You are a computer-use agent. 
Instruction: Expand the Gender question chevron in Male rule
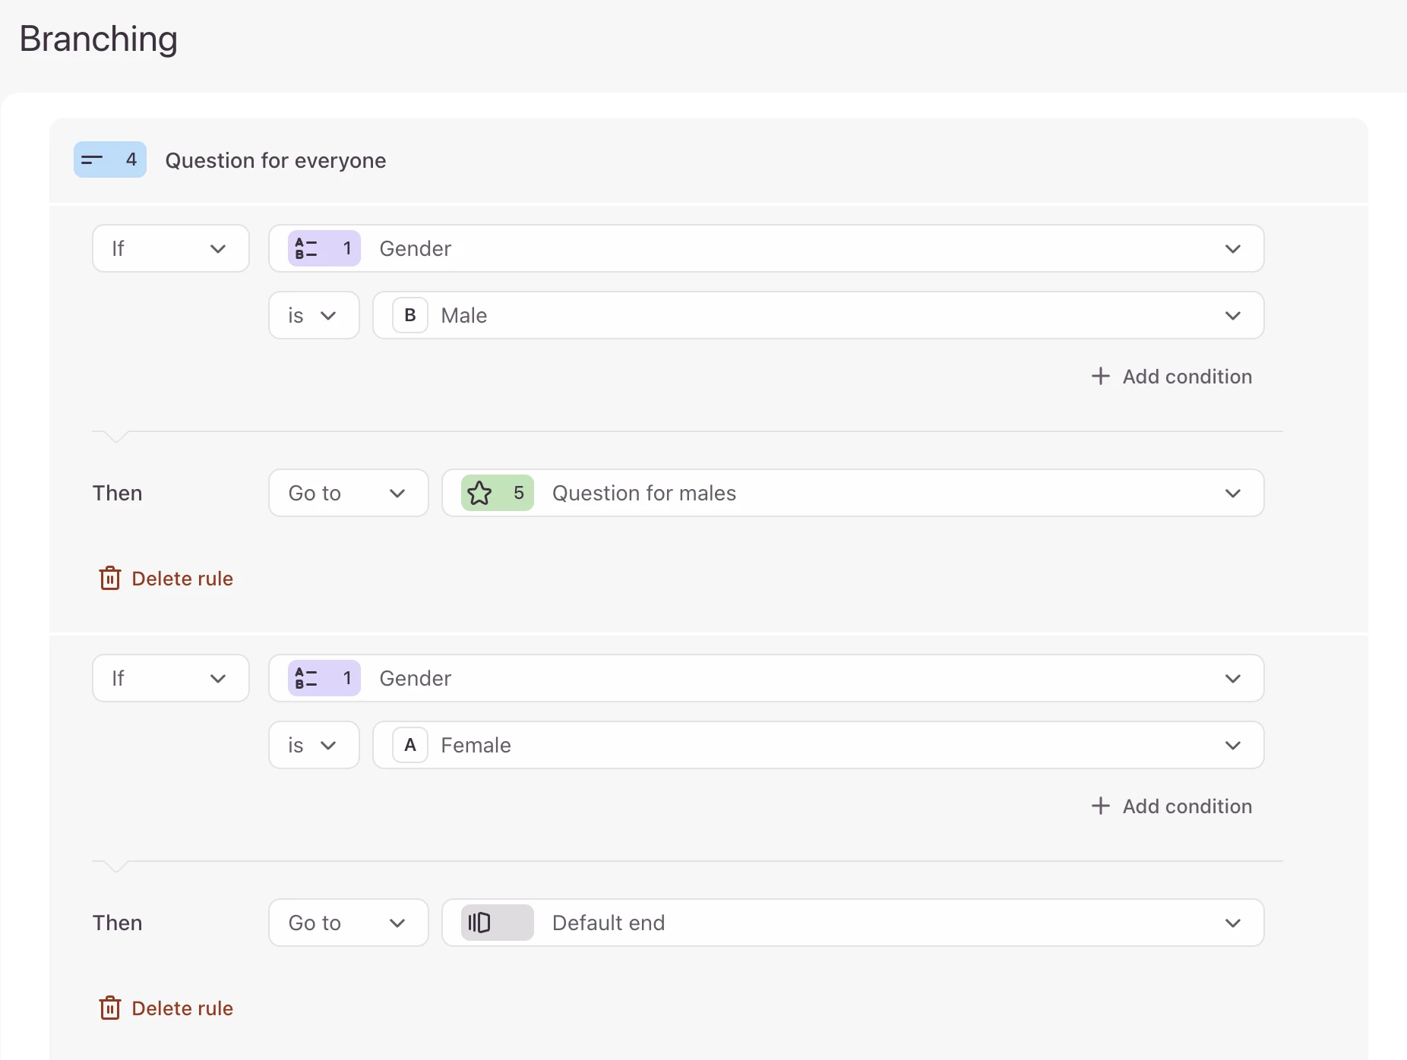click(1233, 248)
